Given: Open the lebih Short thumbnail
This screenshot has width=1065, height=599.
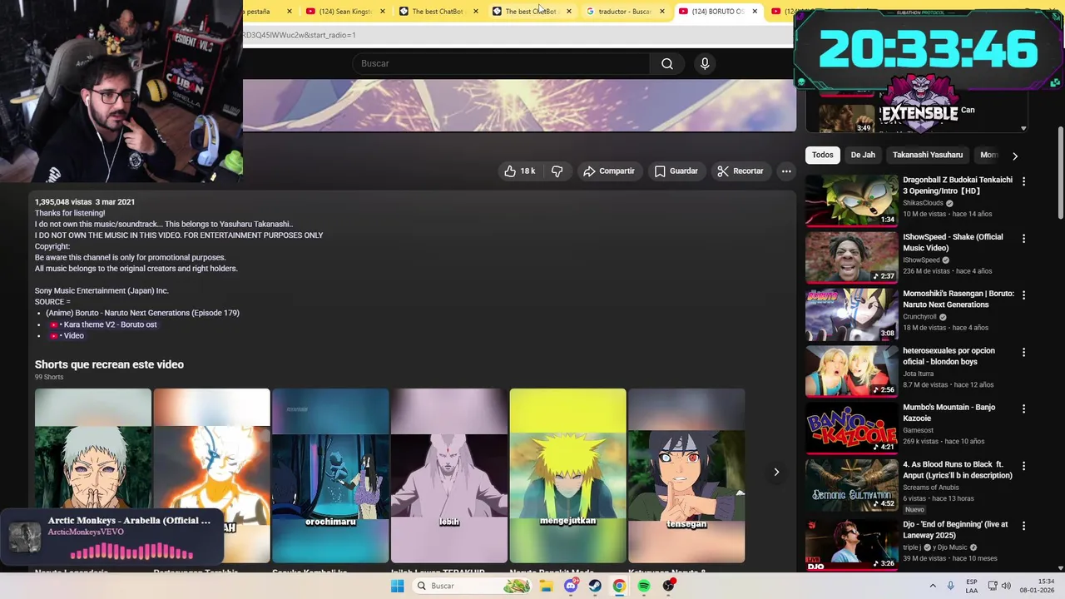Looking at the screenshot, I should tap(449, 476).
